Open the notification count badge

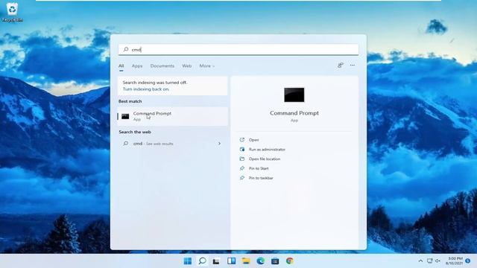tap(468, 261)
